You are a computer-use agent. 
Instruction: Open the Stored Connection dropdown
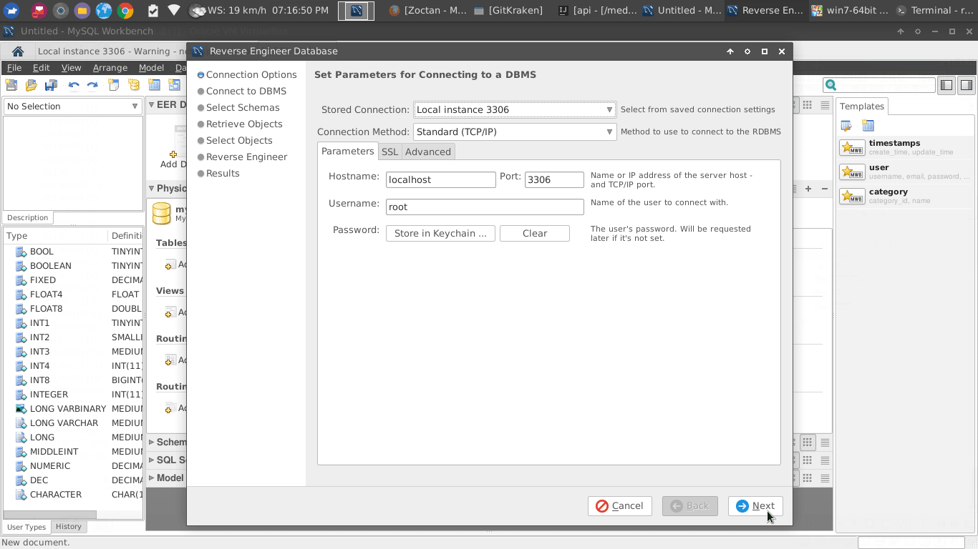coord(514,109)
